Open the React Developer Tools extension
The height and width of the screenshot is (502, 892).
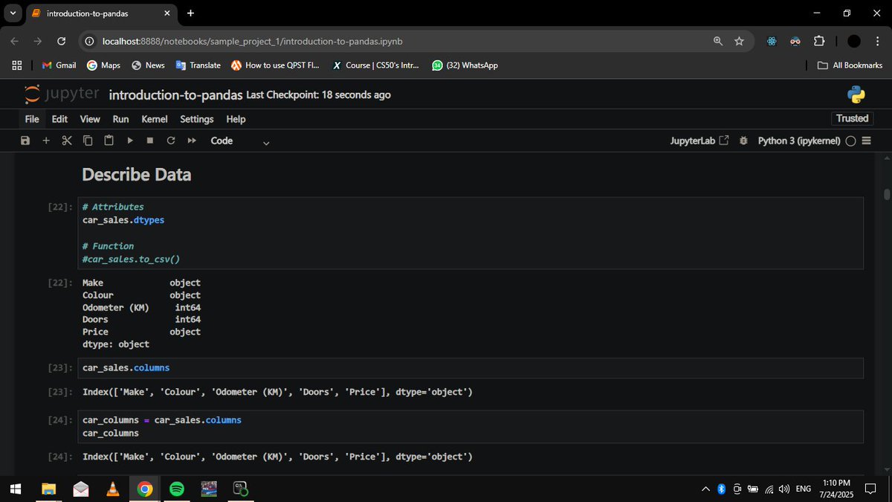pyautogui.click(x=772, y=41)
